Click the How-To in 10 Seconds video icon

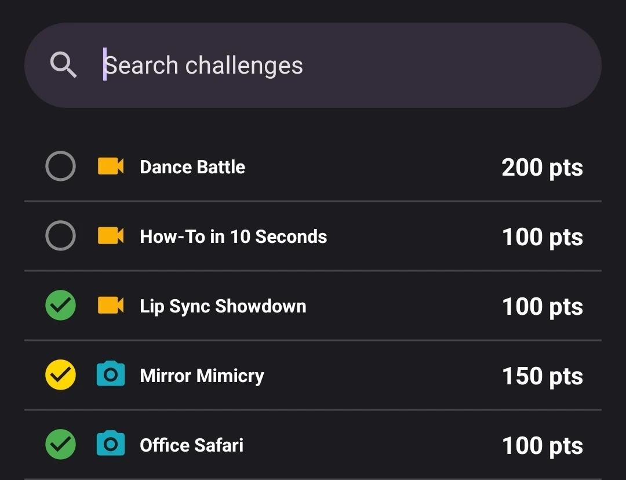pos(110,237)
